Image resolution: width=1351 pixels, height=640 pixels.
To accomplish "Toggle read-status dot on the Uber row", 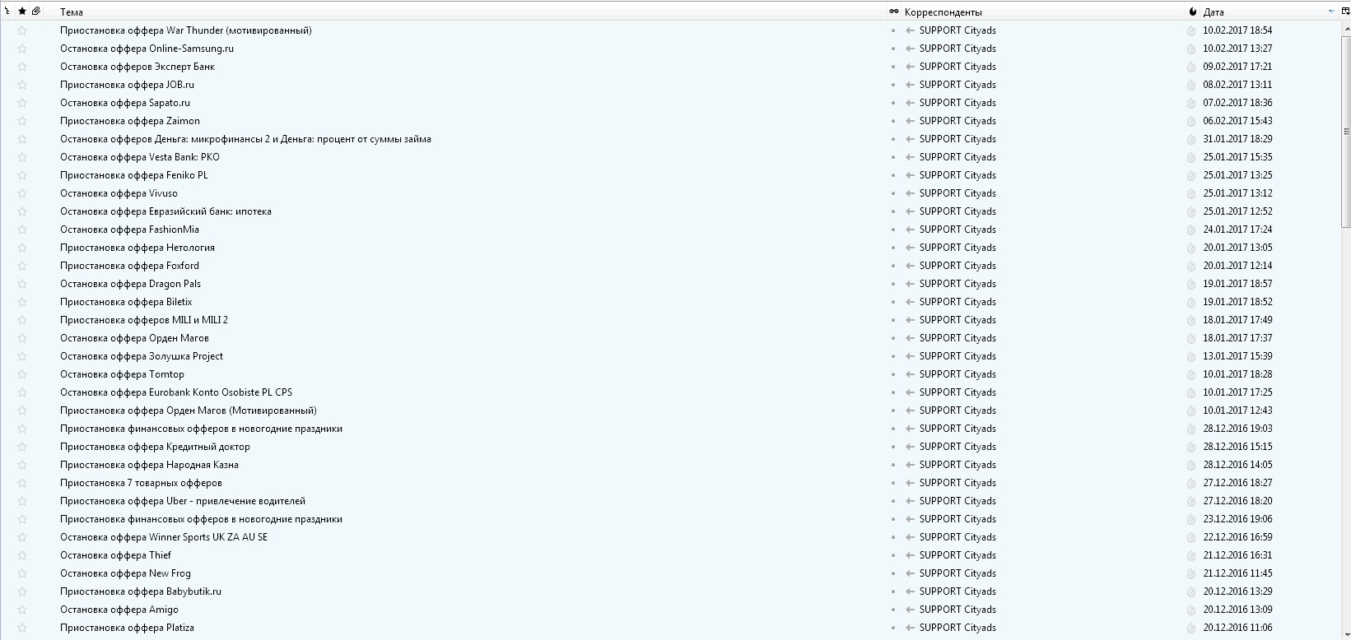I will pyautogui.click(x=893, y=501).
